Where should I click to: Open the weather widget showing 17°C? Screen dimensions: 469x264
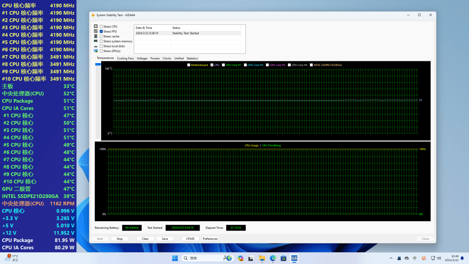pos(11,258)
